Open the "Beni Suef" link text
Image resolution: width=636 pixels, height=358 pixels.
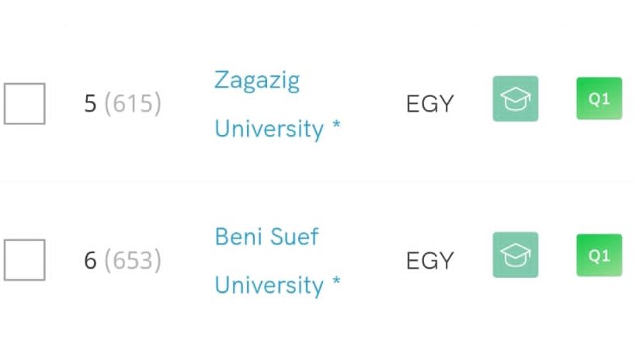[266, 236]
